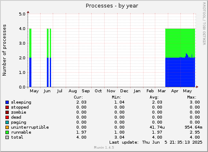Select the 'sleeping' legend label
208x152 pixels.
tap(21, 102)
